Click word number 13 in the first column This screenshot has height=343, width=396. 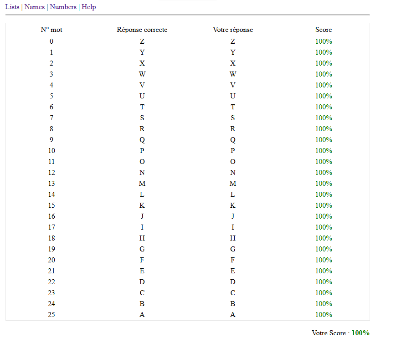coord(51,184)
